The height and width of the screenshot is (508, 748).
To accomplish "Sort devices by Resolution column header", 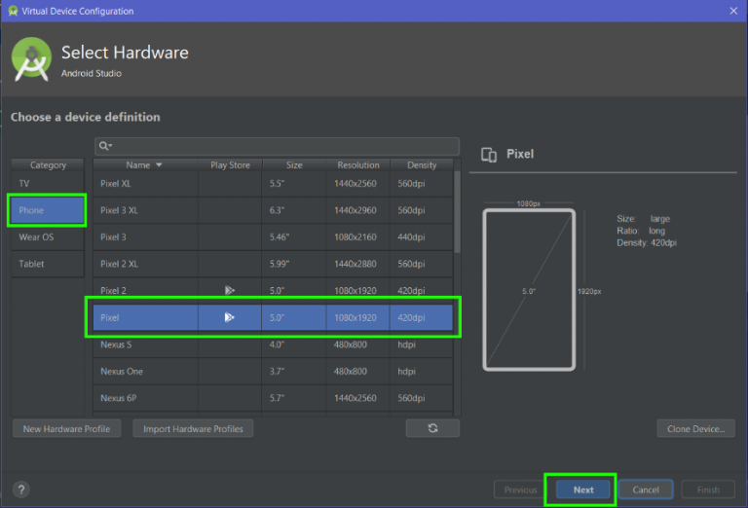I will [x=358, y=165].
